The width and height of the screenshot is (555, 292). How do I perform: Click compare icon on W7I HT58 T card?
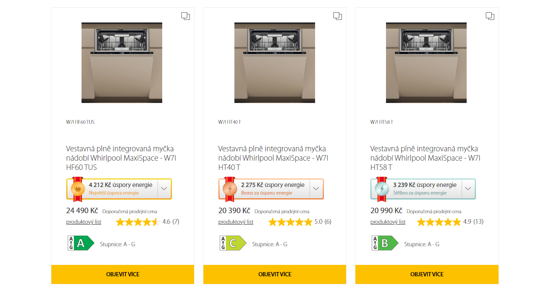click(x=490, y=16)
